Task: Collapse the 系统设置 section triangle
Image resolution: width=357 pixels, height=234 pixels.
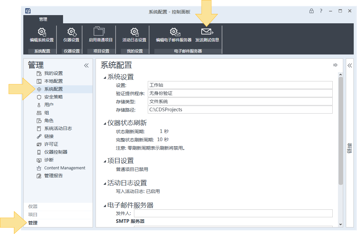Action: point(105,78)
